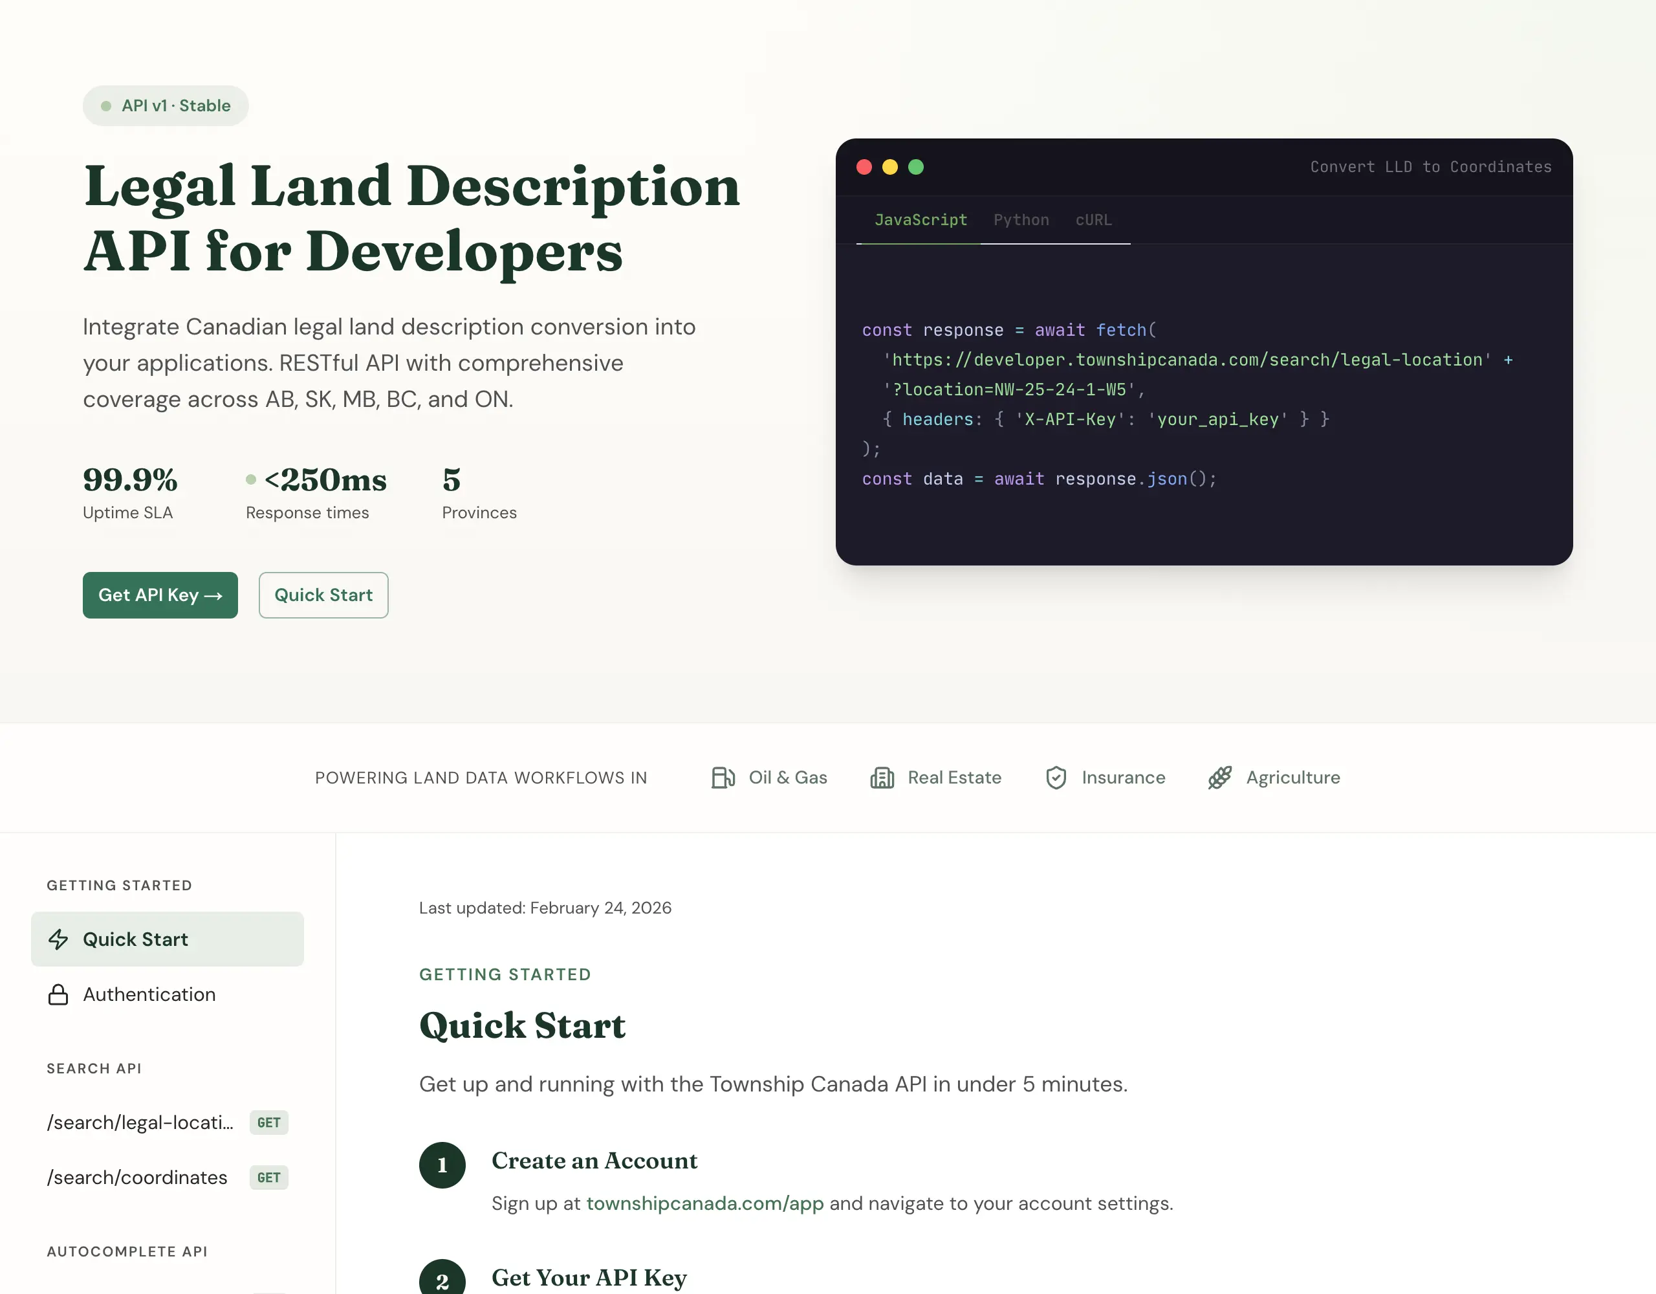
Task: Switch to the Python tab
Action: 1021,220
